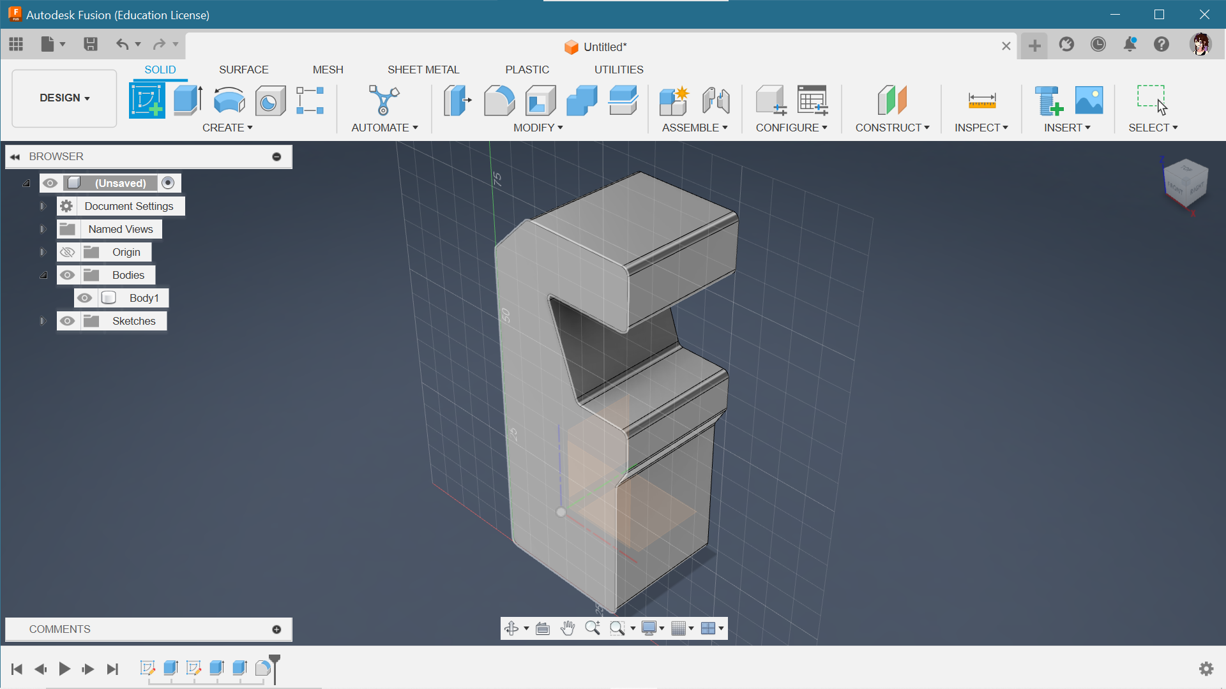Expand the Document Settings node
Image resolution: width=1226 pixels, height=689 pixels.
(x=42, y=206)
